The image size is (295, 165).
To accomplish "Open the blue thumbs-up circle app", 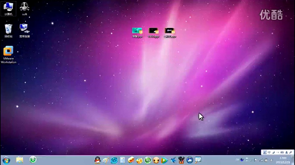I will point(190,160).
